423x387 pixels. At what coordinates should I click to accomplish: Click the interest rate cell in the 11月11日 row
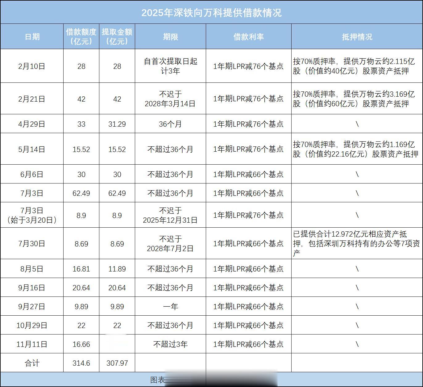248,344
